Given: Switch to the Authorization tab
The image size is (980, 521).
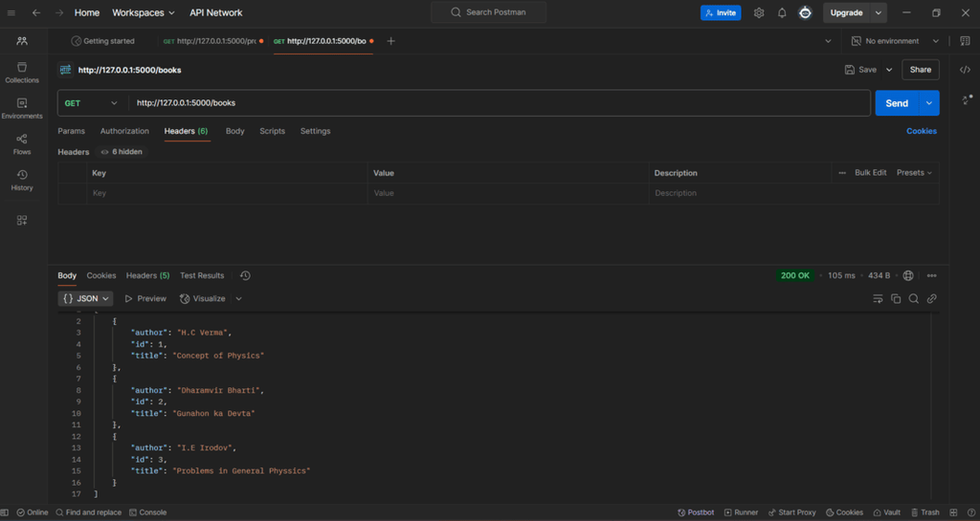Looking at the screenshot, I should 124,131.
